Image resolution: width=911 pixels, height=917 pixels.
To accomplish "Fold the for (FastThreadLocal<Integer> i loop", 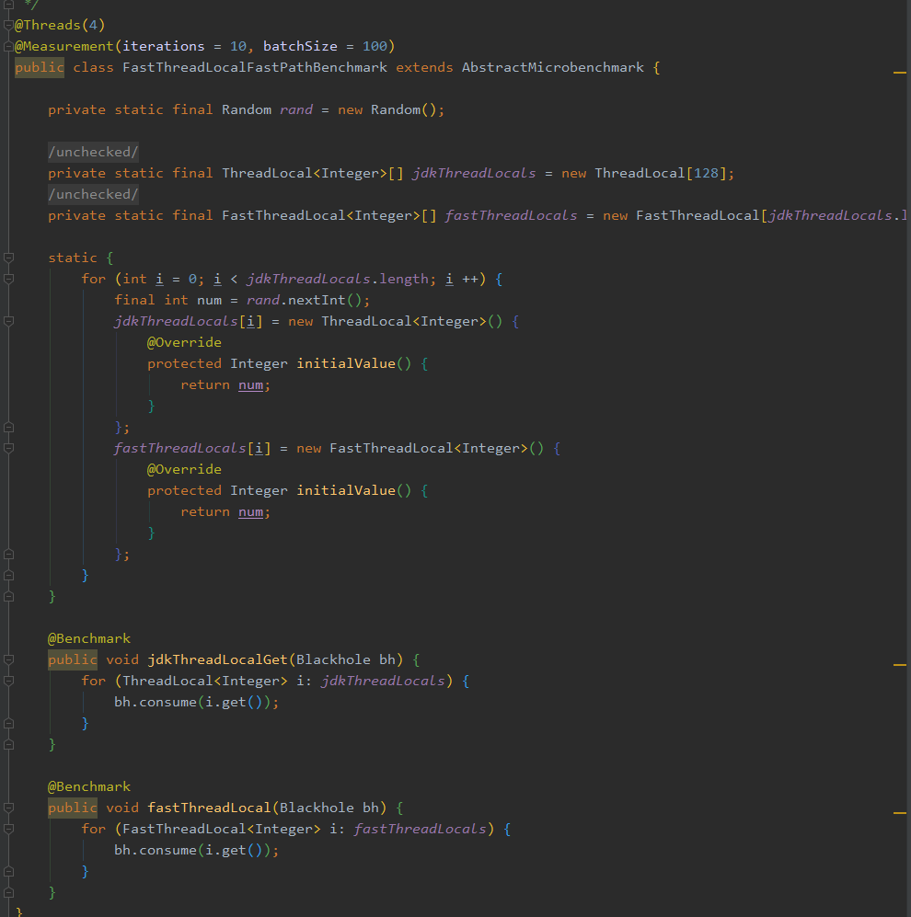I will click(8, 829).
